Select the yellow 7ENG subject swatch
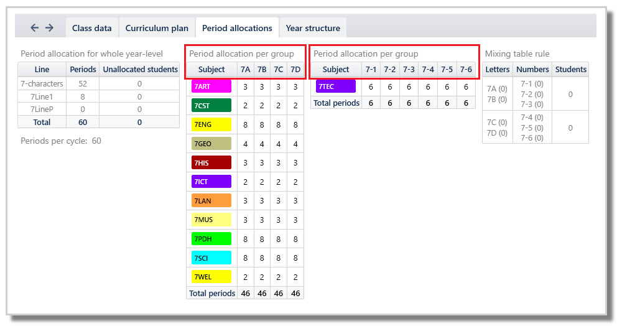The width and height of the screenshot is (617, 326). point(211,124)
